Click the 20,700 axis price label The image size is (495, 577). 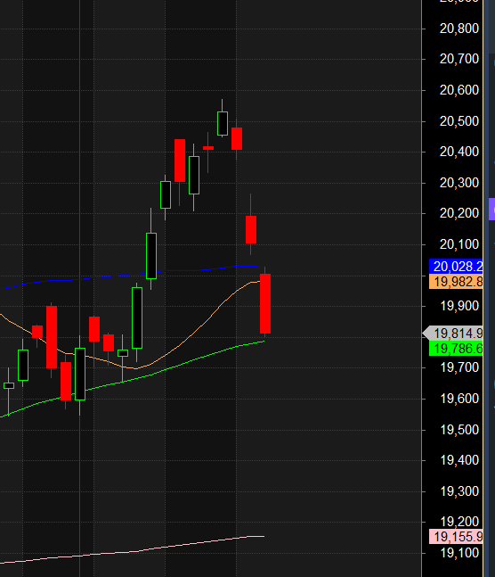click(459, 59)
